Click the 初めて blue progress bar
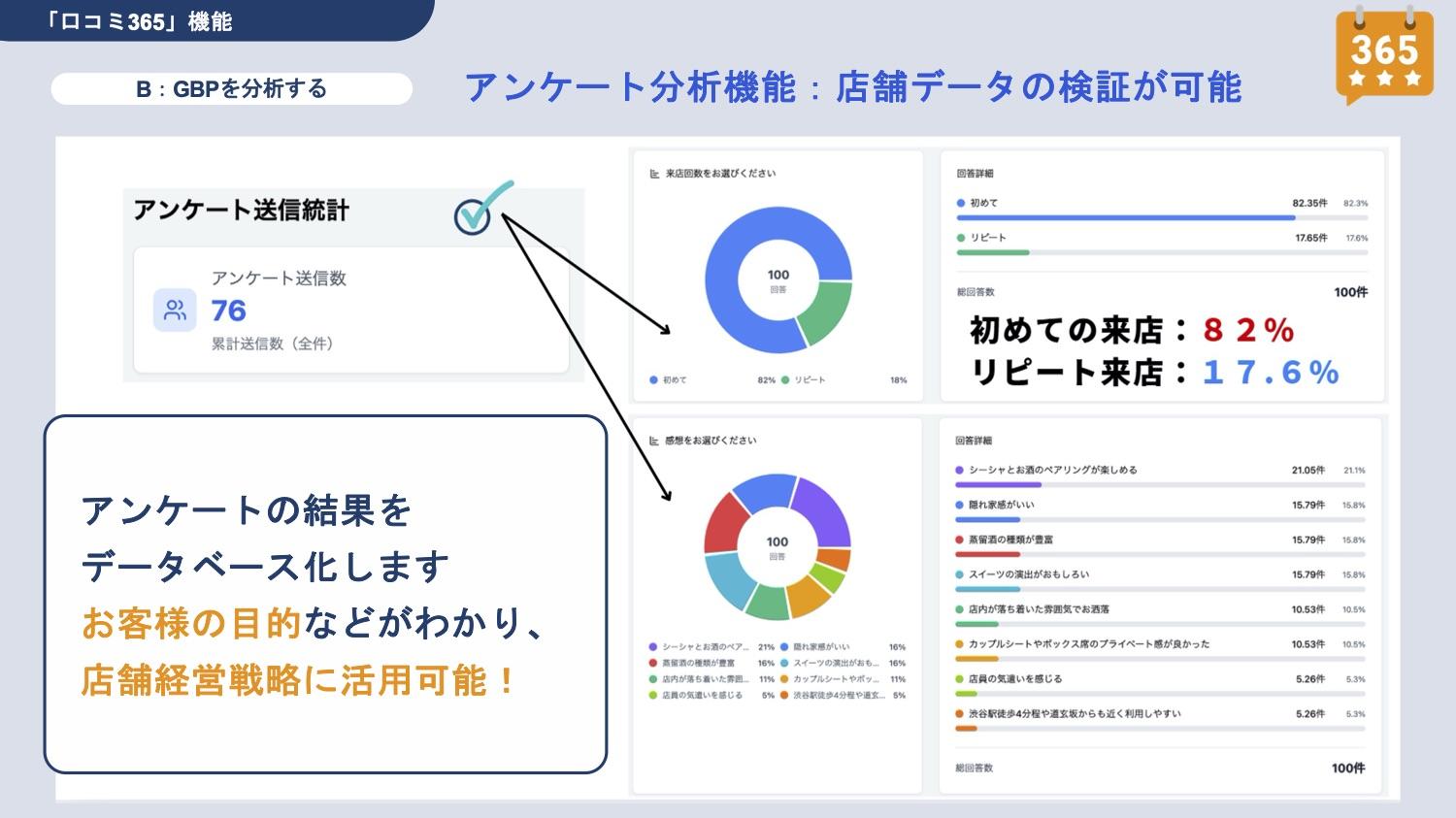Image resolution: width=1456 pixels, height=818 pixels. pos(1126,218)
